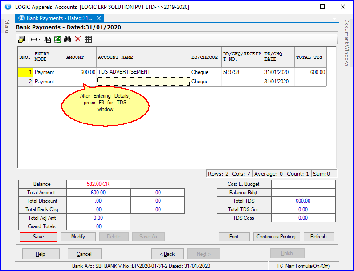
Task: Click the Modify button
Action: coord(78,237)
